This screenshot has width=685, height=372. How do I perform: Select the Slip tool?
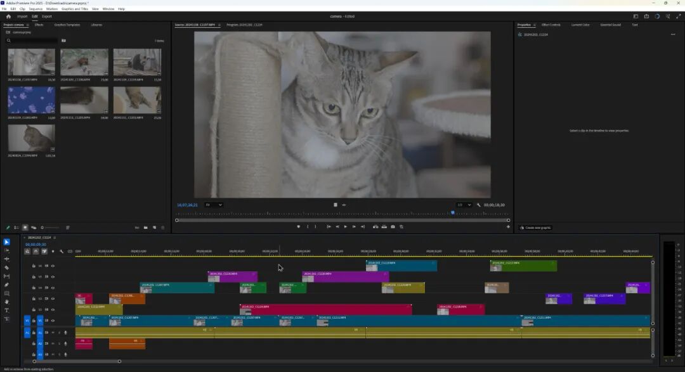(6, 276)
